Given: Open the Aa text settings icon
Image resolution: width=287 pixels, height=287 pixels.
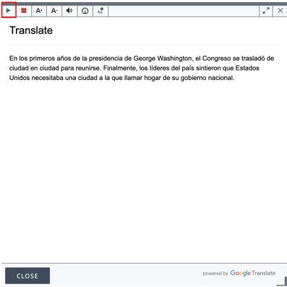Looking at the screenshot, I should pos(100,10).
